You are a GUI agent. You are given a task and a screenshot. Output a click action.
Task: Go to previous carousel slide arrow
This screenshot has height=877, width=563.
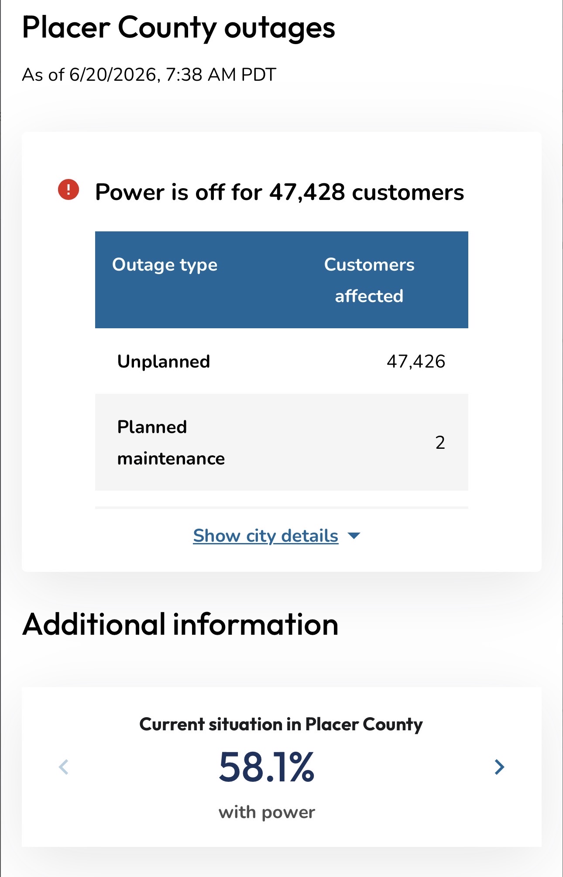pos(64,767)
